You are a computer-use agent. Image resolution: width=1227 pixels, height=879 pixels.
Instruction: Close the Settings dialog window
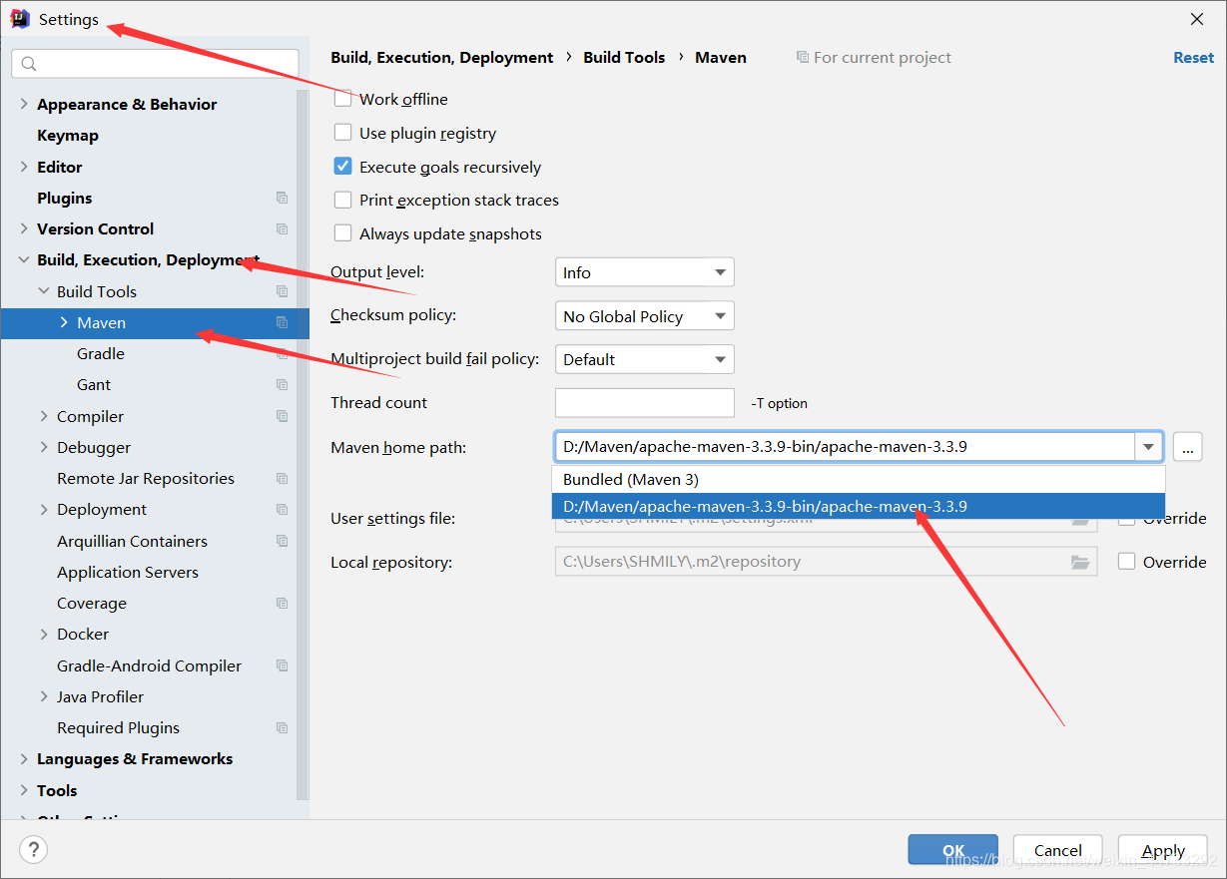[x=1197, y=19]
